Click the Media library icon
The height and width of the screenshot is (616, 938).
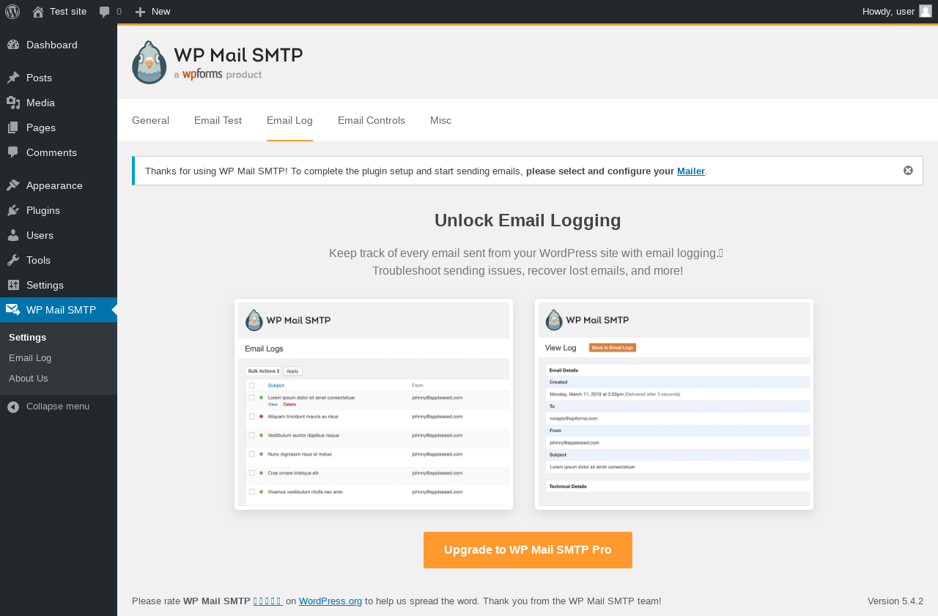coord(13,103)
